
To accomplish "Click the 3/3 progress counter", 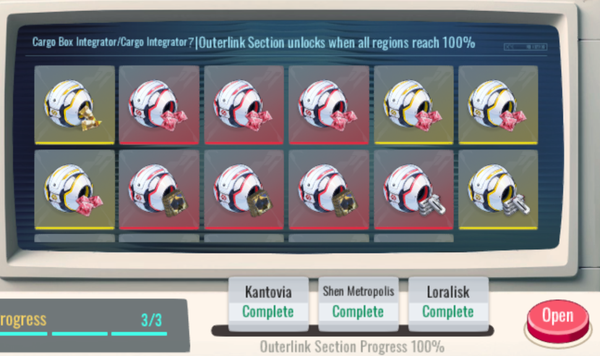I will (x=152, y=320).
